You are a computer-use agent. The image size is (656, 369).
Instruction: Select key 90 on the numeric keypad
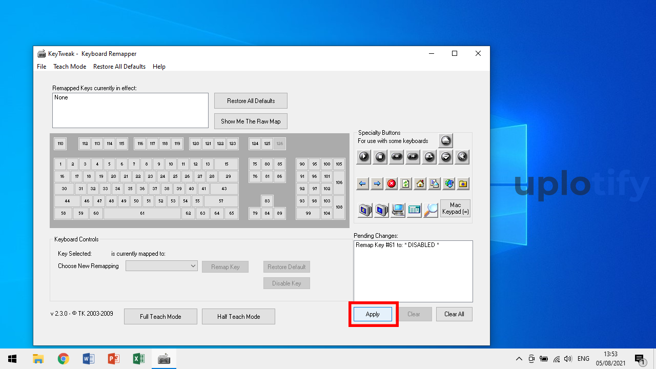point(302,164)
